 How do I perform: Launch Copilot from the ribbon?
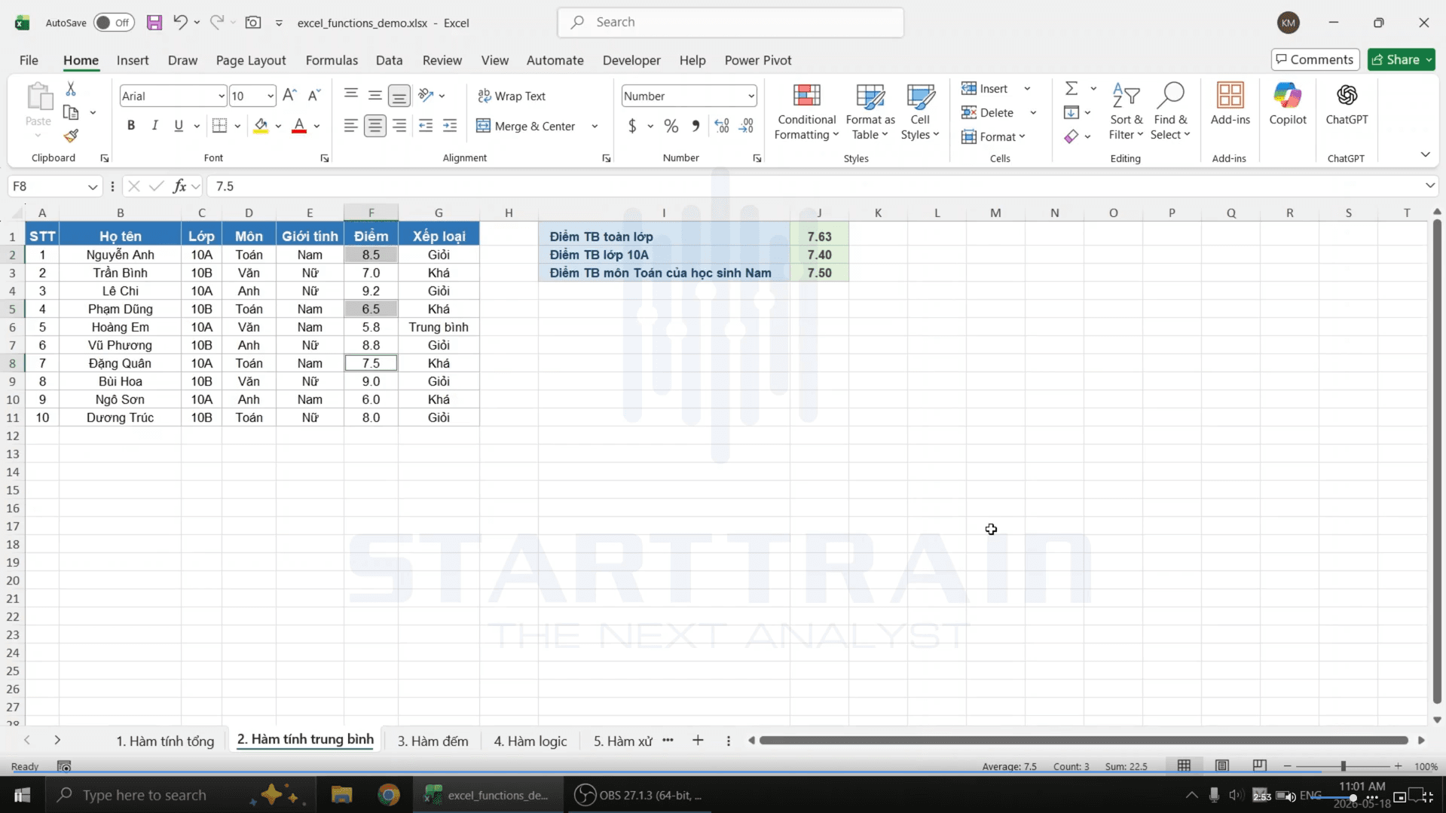[x=1287, y=104]
